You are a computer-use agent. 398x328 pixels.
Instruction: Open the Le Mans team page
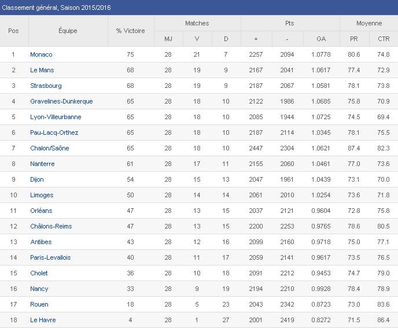(42, 70)
